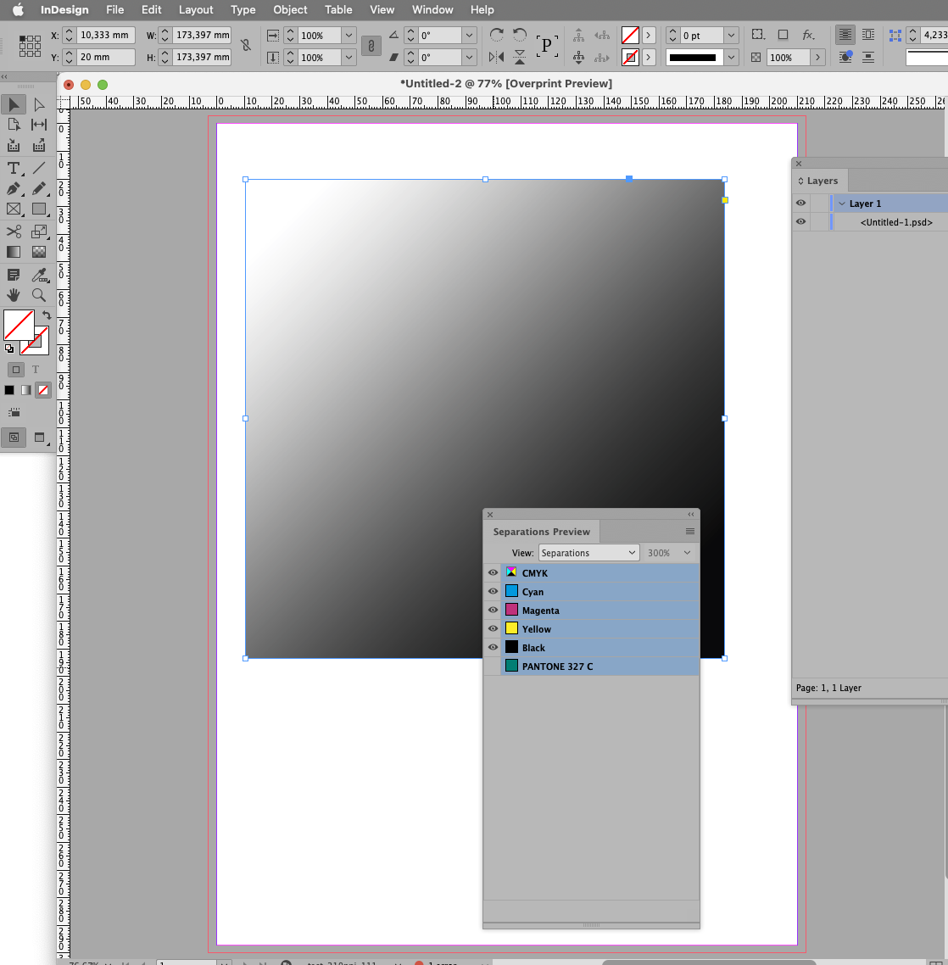Viewport: 948px width, 965px height.
Task: Collapse Separations Preview to icon mode
Action: (x=690, y=514)
